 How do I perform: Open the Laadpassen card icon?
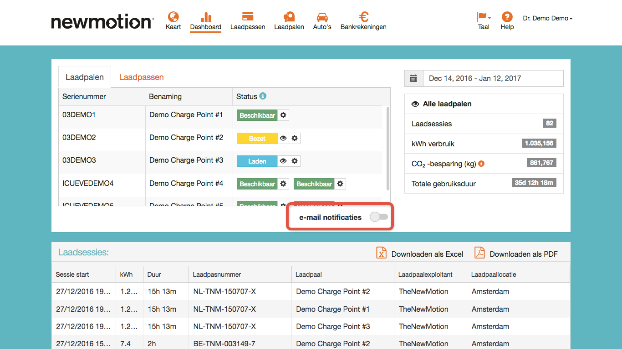248,17
